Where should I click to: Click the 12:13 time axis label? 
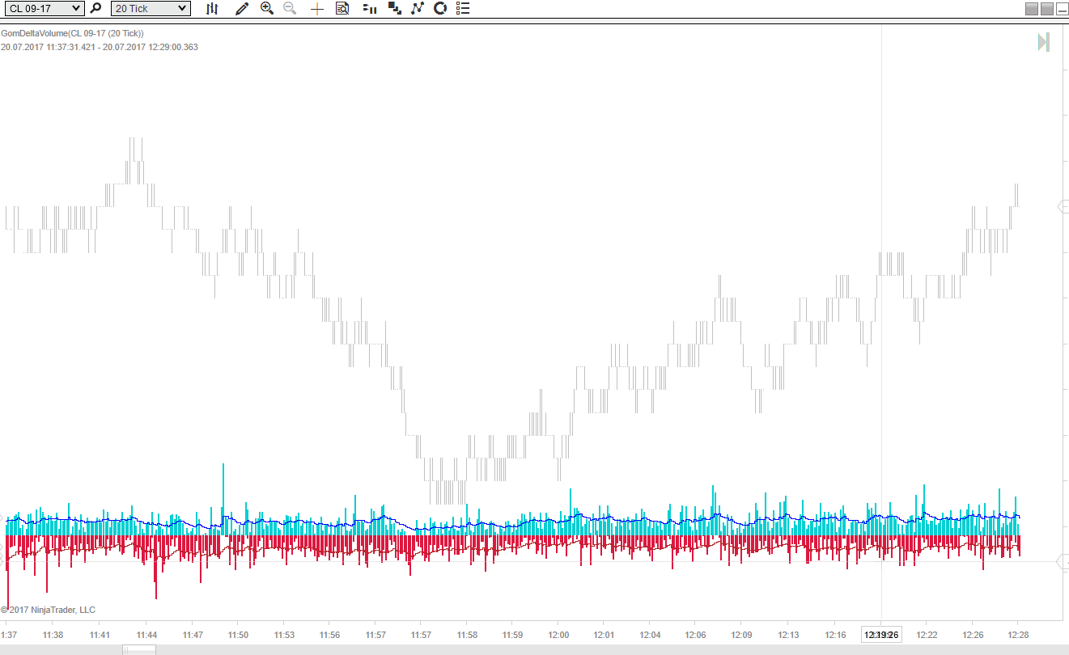[x=788, y=635]
